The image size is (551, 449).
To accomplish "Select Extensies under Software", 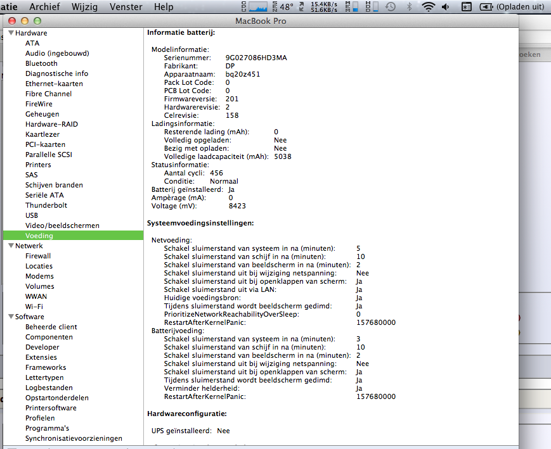I will click(41, 357).
